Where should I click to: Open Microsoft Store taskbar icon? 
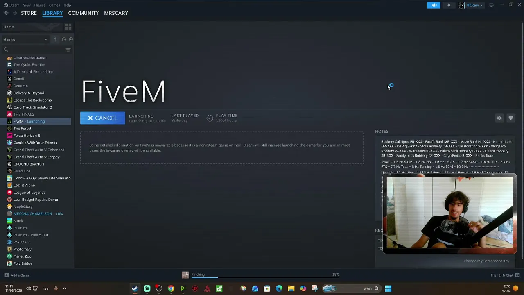(x=267, y=288)
